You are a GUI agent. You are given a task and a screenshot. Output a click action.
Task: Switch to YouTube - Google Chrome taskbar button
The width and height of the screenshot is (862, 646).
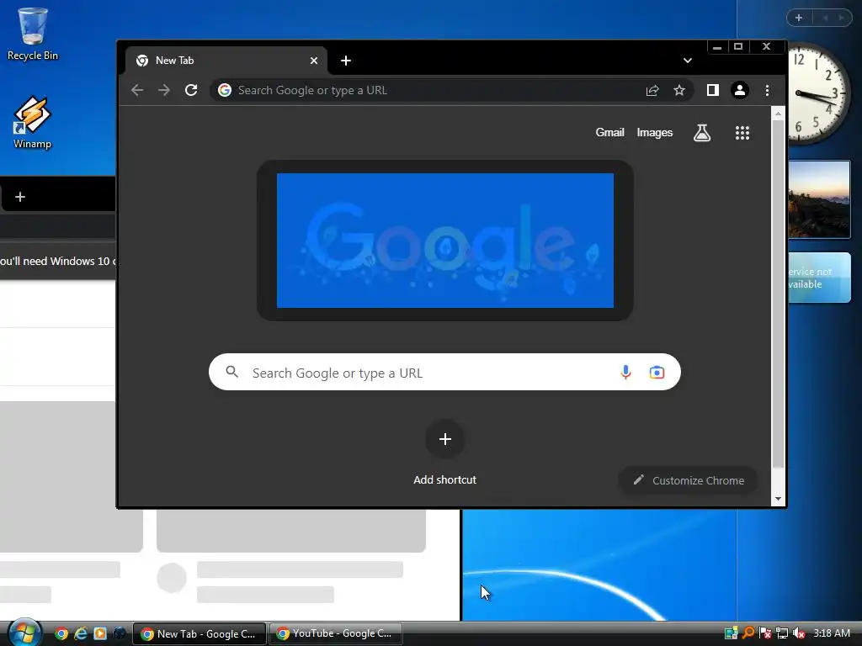[x=335, y=633]
